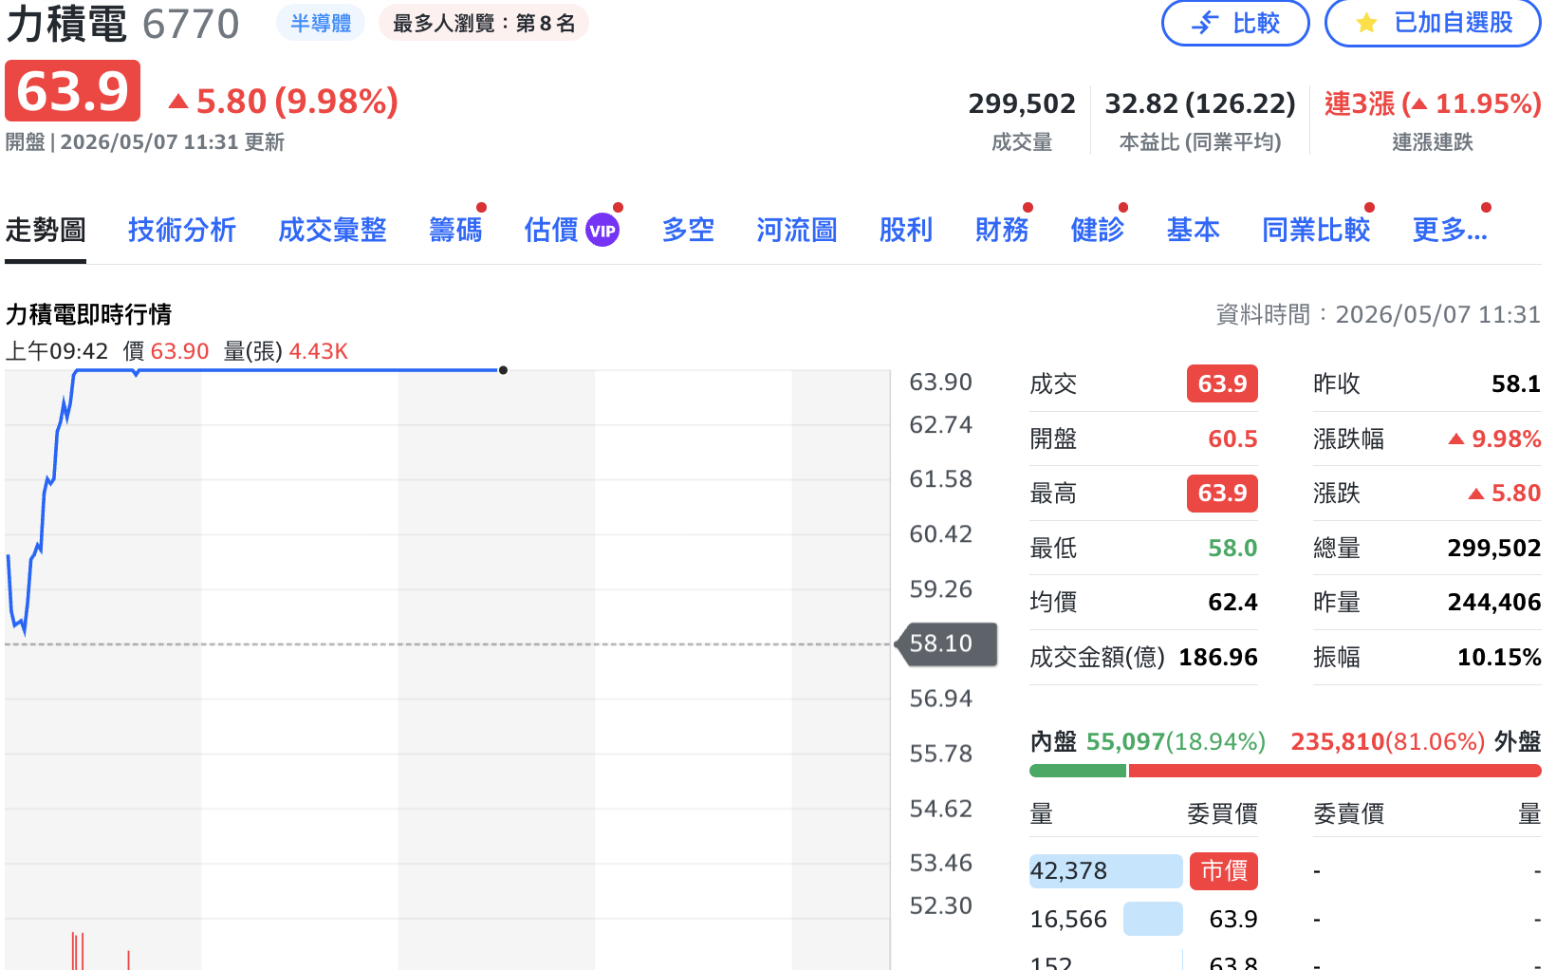The image size is (1556, 970).
Task: Click the red 外盤 ratio bar segment
Action: point(1335,771)
